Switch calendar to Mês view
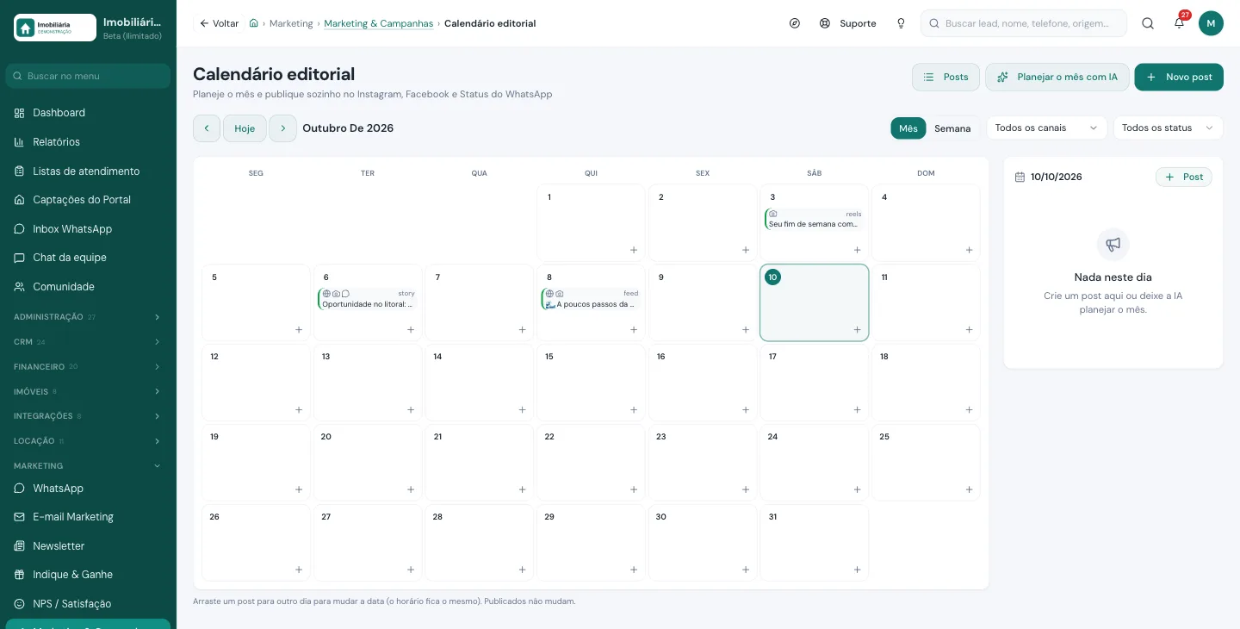1240x629 pixels. point(908,128)
